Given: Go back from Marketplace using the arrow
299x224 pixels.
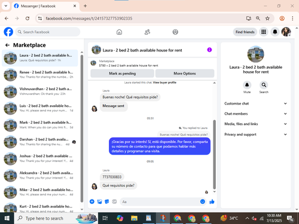Looking at the screenshot, I should [x=7, y=45].
